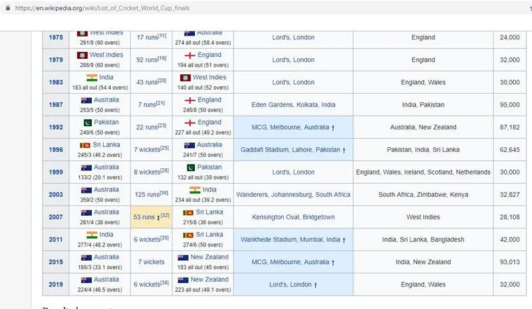This screenshot has height=309, width=532.
Task: Click MCG, Melbourne, Australia in 1992 row
Action: click(290, 128)
